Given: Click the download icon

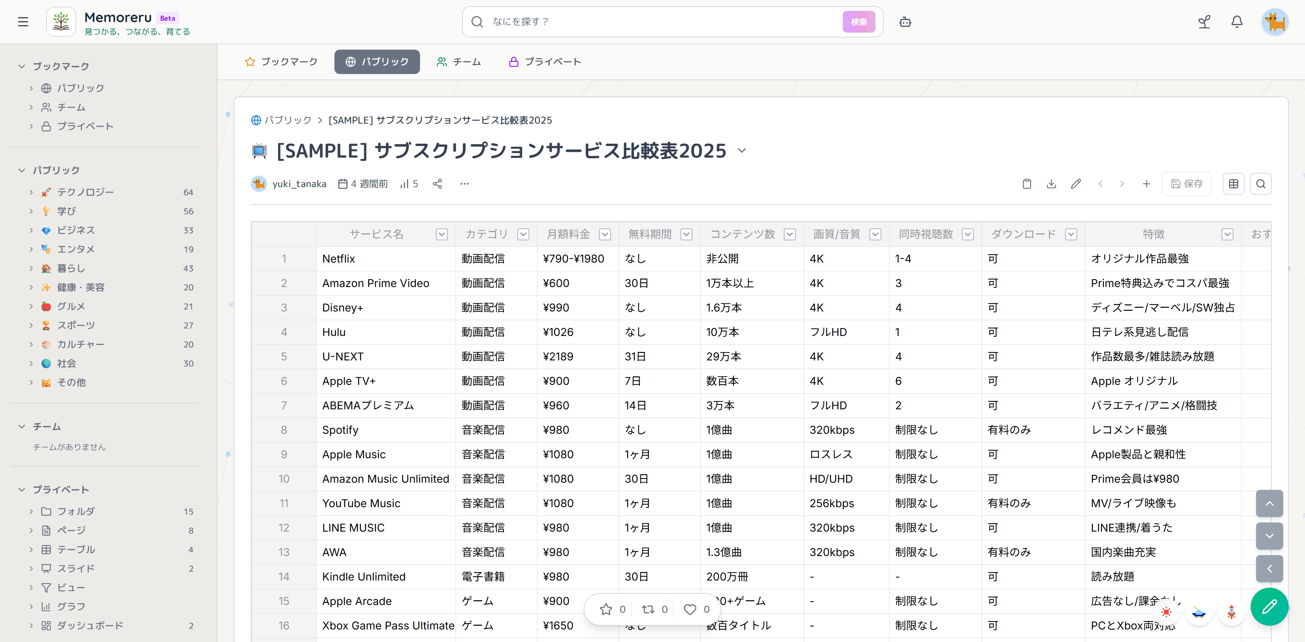Looking at the screenshot, I should click(1051, 184).
